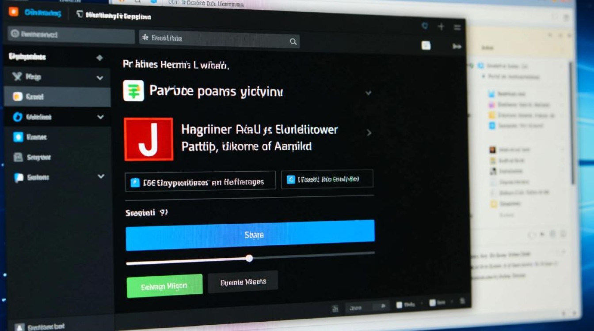Expand the sidebar item with the crossed tools icon
Viewport: 594px width, 331px height.
(x=99, y=78)
